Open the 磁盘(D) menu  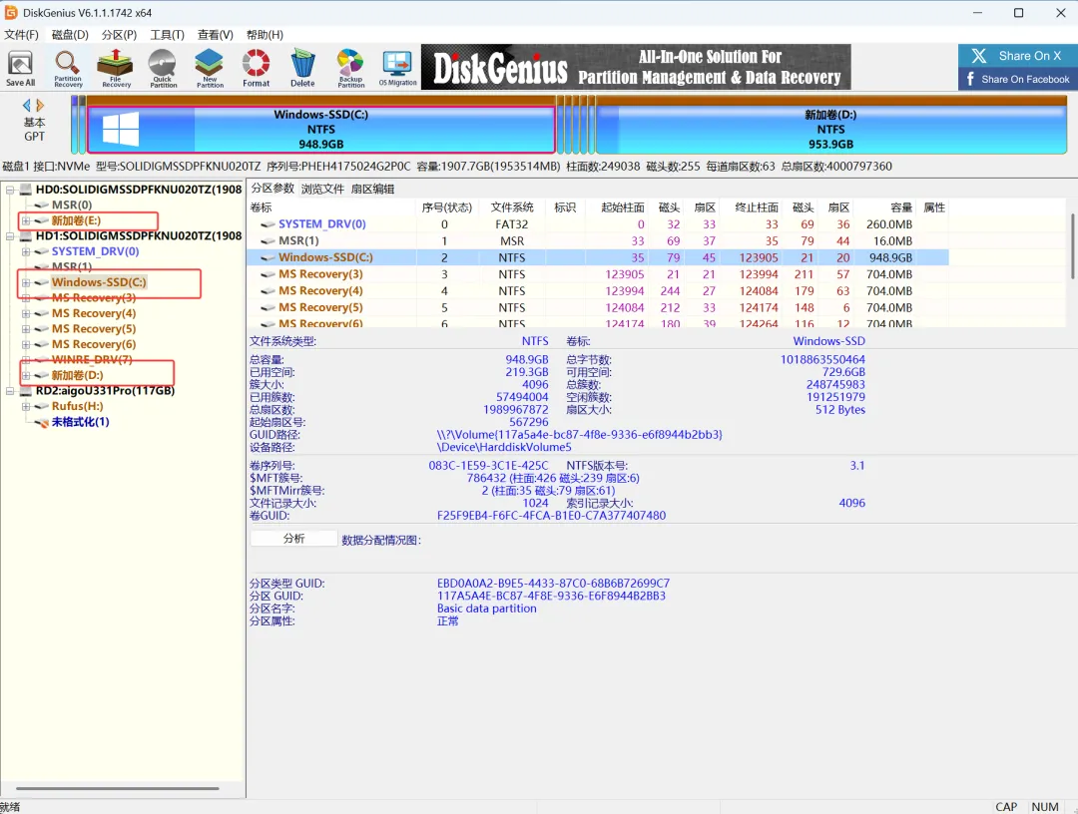point(70,34)
